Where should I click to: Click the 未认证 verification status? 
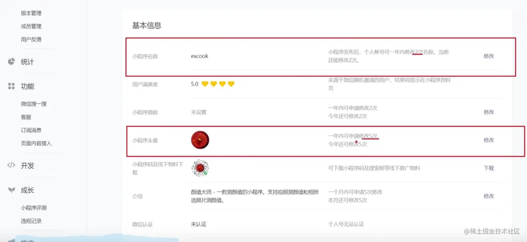(x=199, y=224)
